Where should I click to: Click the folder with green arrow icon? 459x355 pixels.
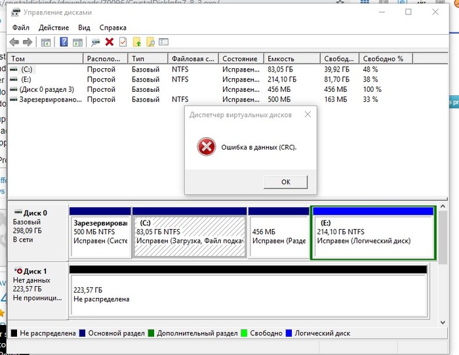click(x=137, y=42)
